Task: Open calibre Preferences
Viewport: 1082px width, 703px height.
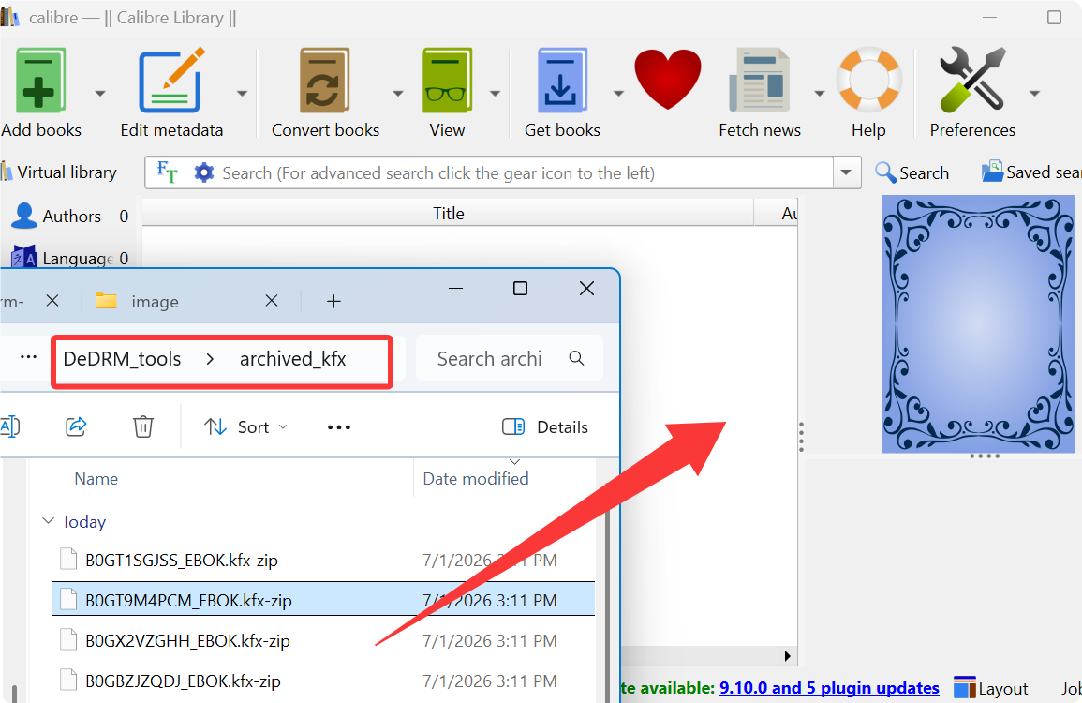Action: [972, 92]
